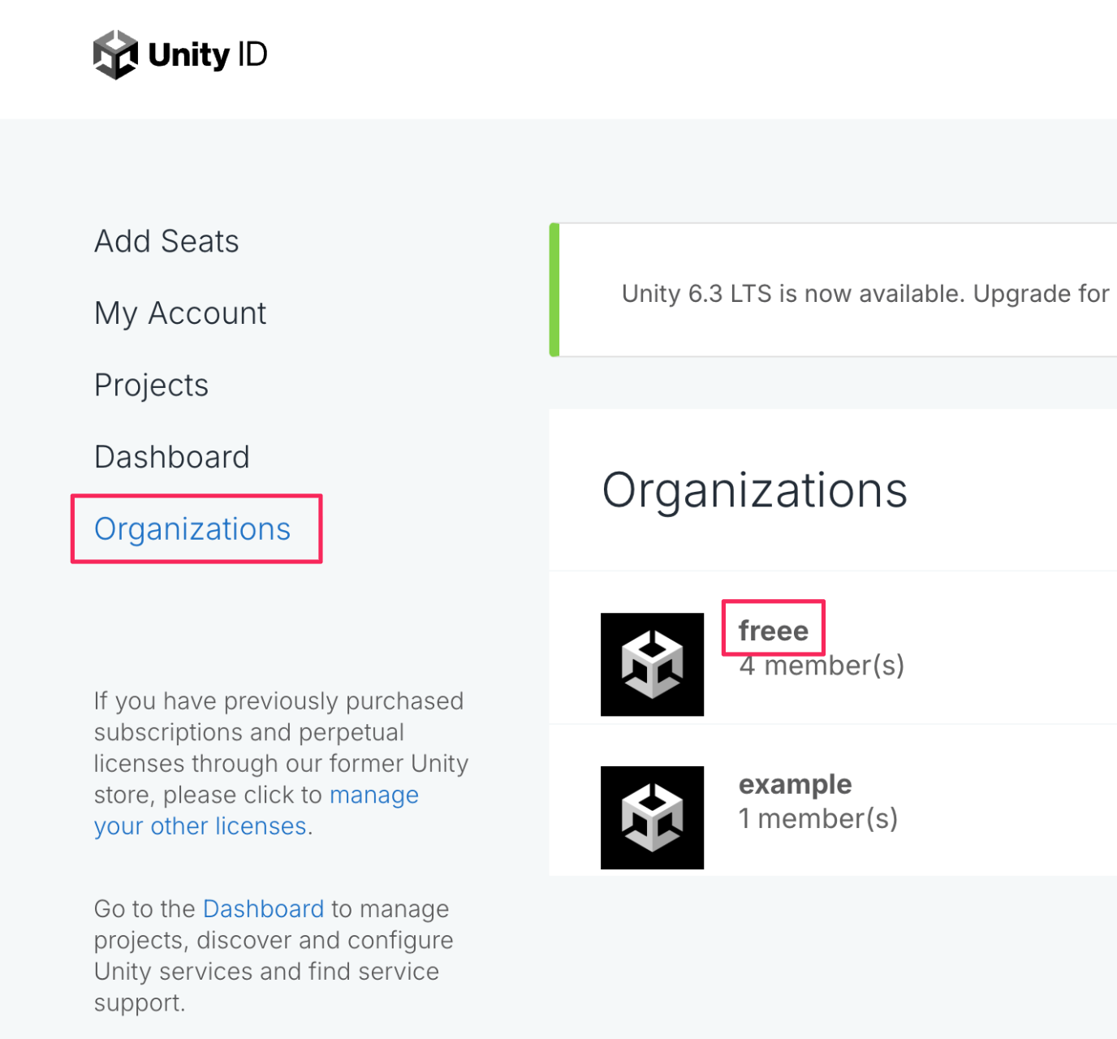Click the Unity ID wordmark text
The width and height of the screenshot is (1117, 1039).
point(208,55)
